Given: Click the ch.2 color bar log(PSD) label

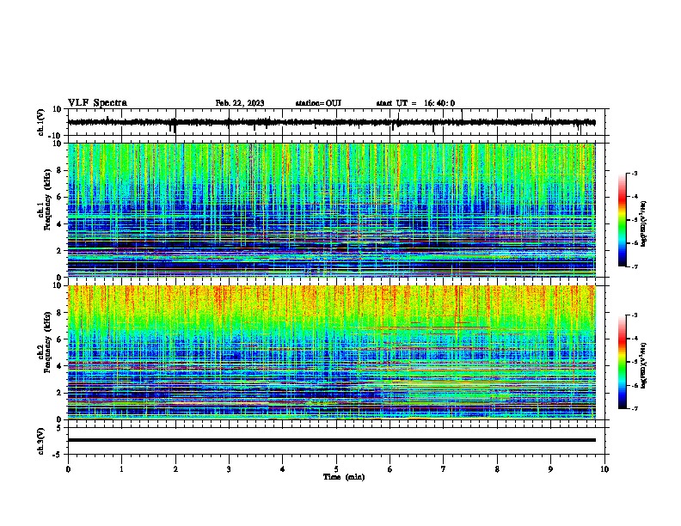Looking at the screenshot, I should click(x=643, y=366).
